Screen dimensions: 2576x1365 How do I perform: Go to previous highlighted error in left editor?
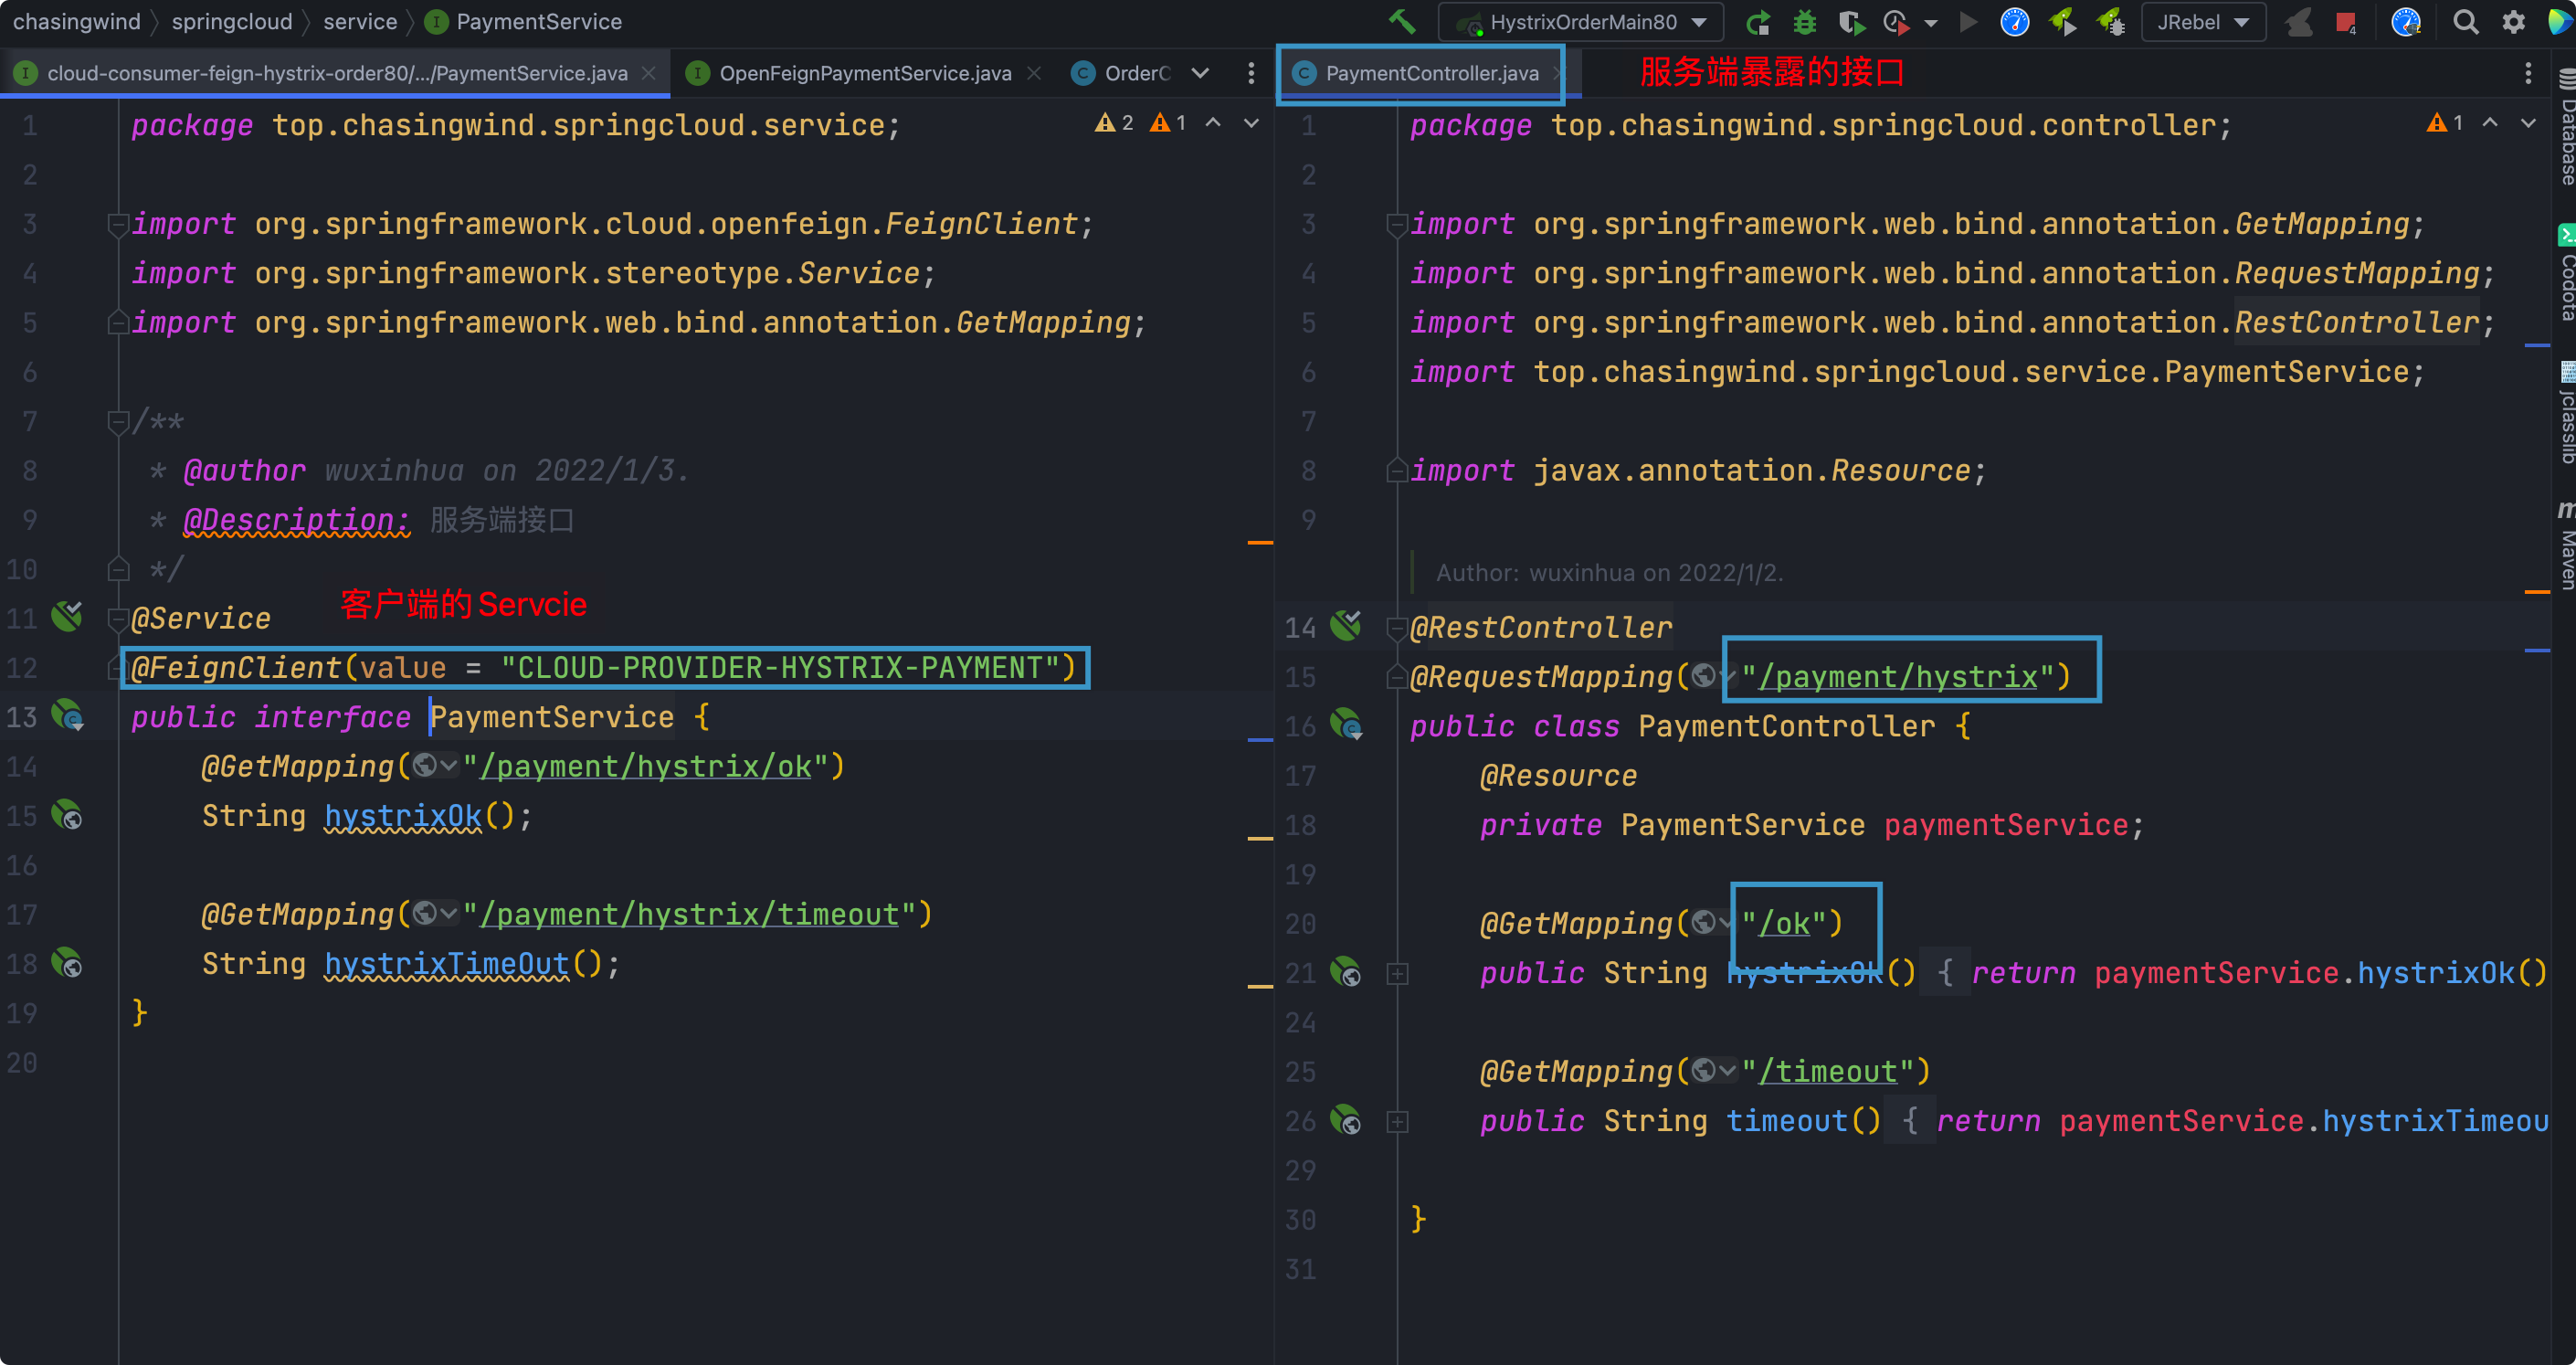tap(1213, 122)
